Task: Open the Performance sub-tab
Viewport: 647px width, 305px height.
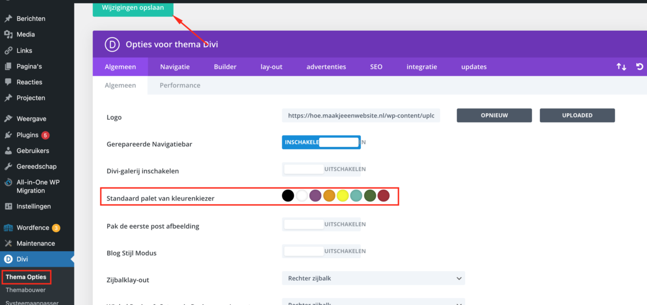Action: coord(180,85)
